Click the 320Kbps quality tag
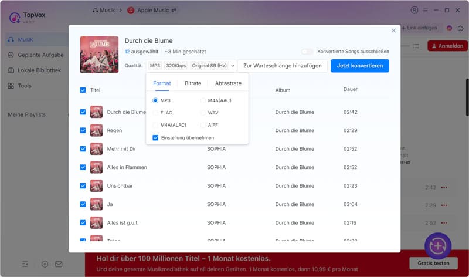The height and width of the screenshot is (277, 469). click(176, 66)
